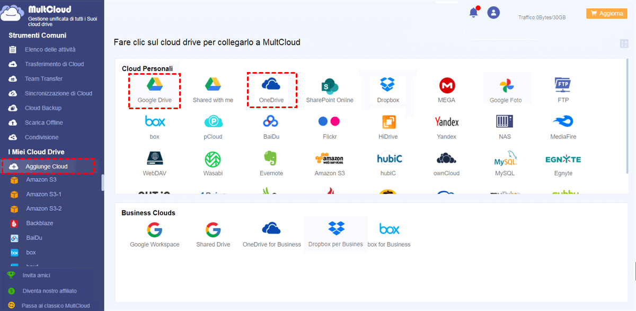Connect Evernote account
The height and width of the screenshot is (311, 636).
pos(271,164)
